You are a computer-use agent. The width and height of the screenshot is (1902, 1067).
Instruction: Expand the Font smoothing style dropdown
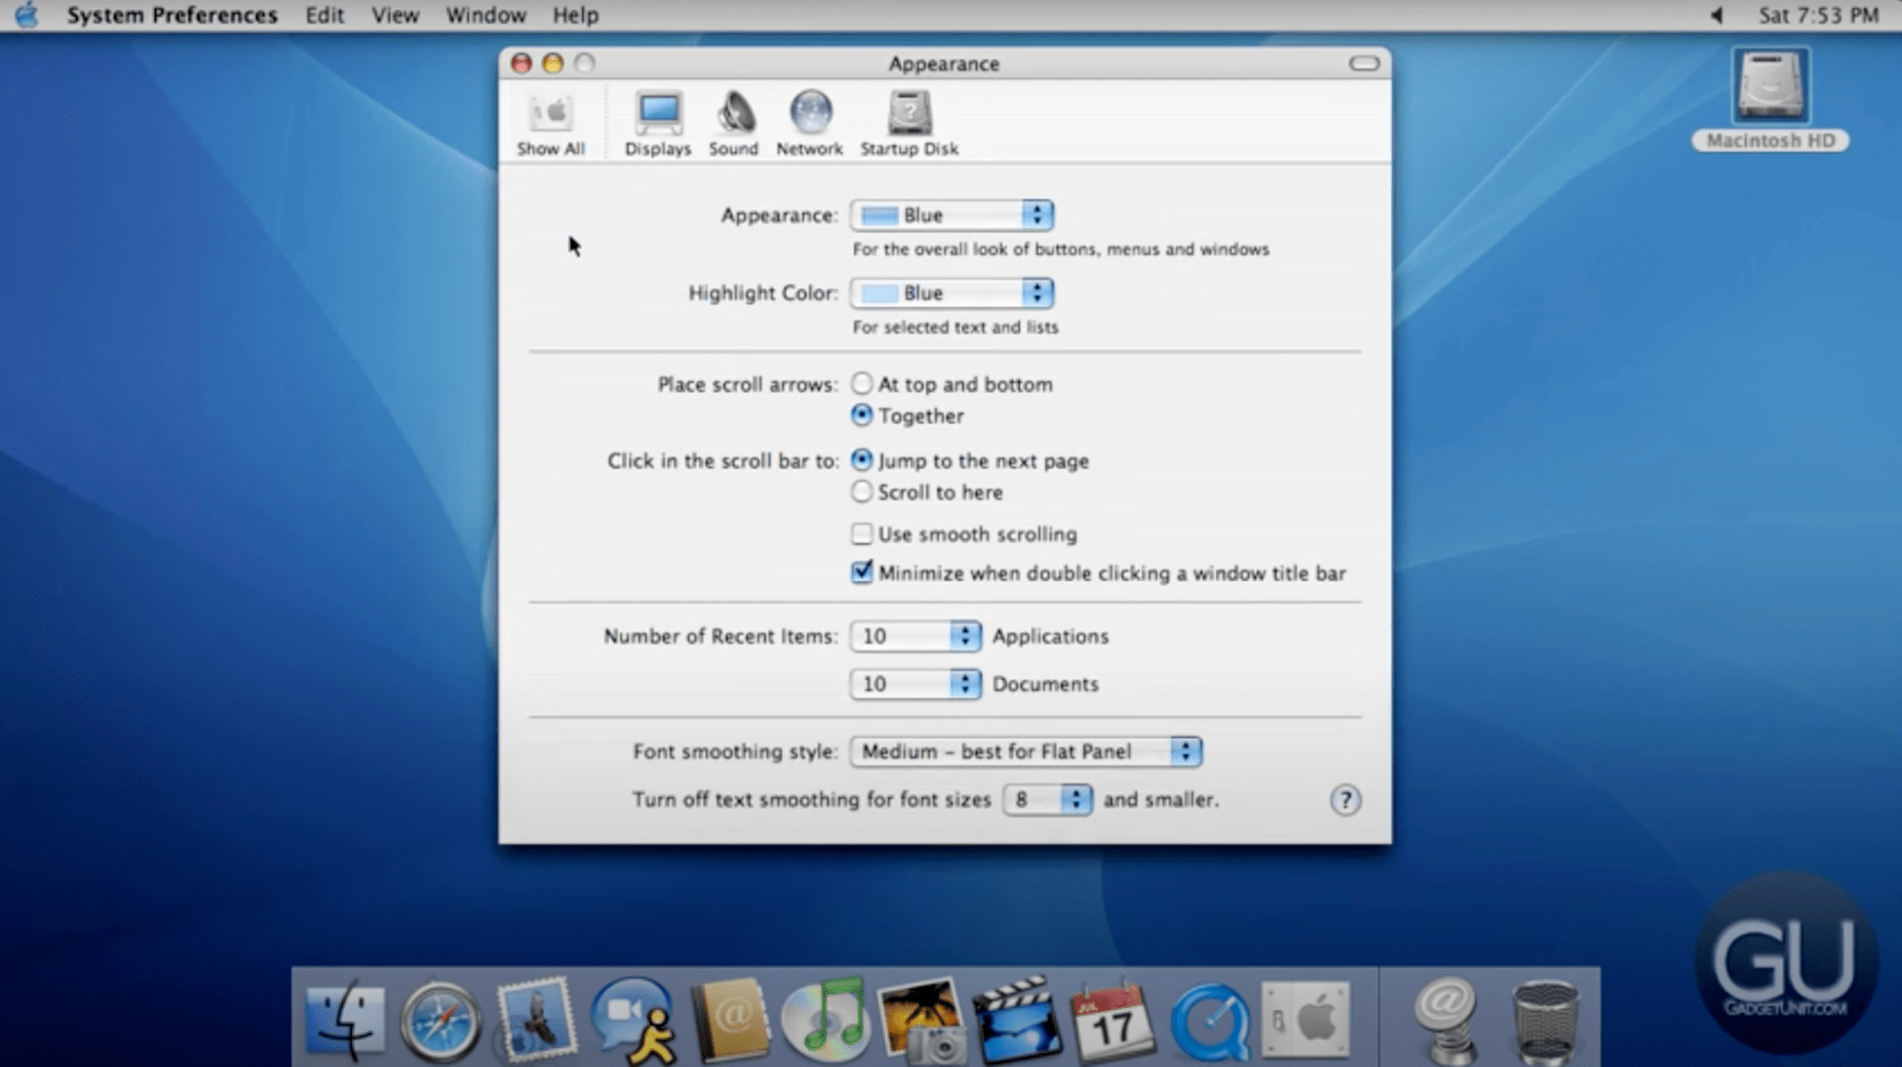(x=1026, y=751)
